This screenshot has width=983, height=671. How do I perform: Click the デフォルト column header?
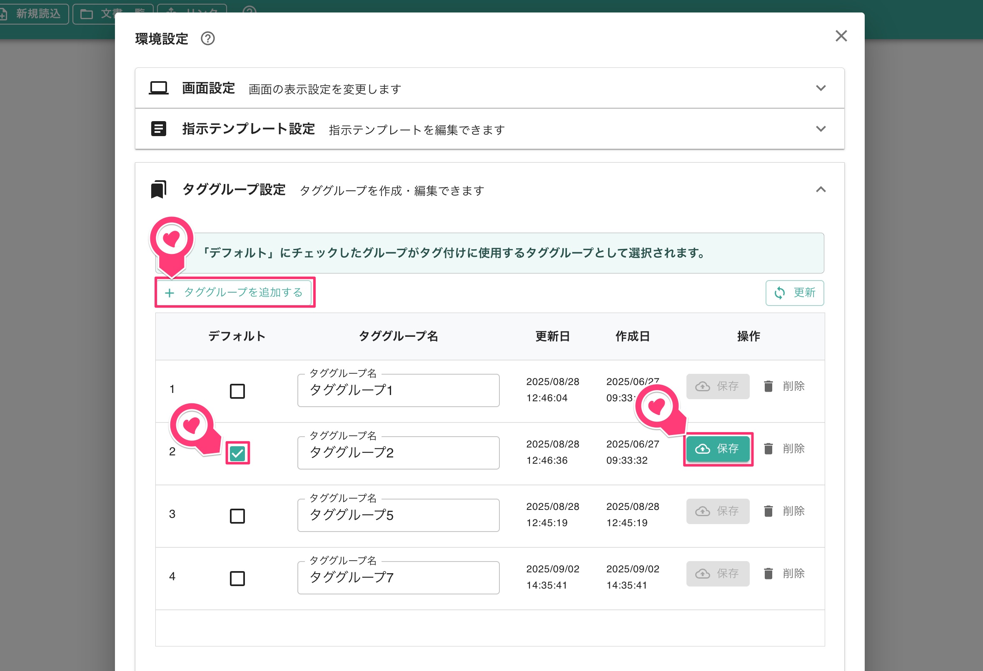(237, 336)
